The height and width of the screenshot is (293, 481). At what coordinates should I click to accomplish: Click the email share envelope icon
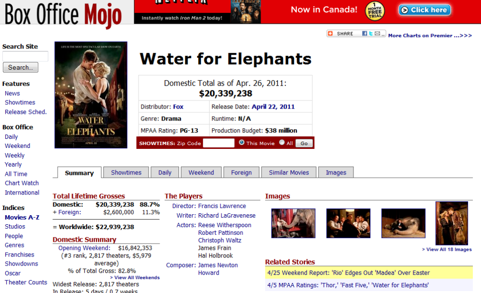tap(378, 34)
